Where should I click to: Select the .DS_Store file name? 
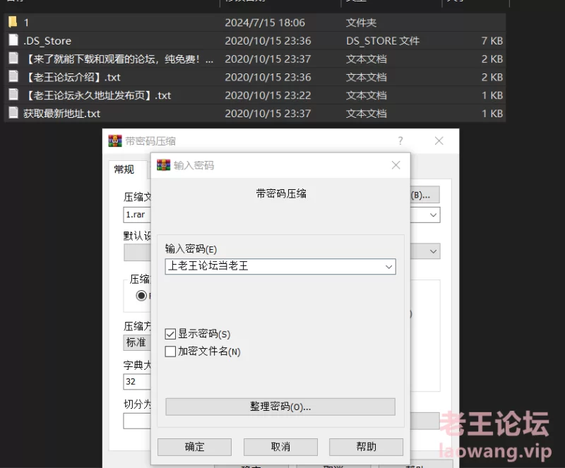(47, 41)
